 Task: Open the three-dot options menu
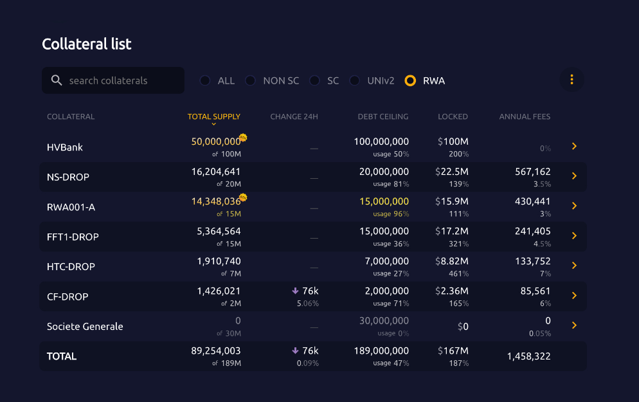[571, 80]
